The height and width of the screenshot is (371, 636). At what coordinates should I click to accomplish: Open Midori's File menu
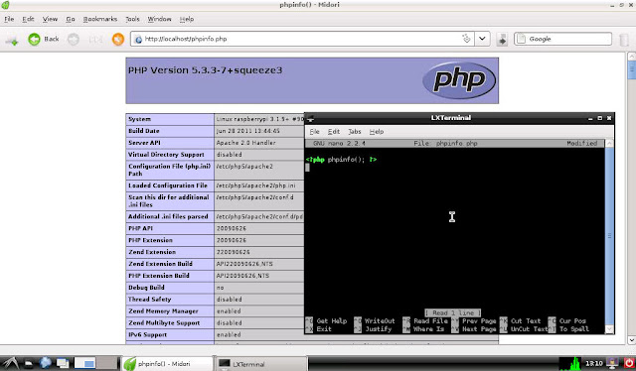coord(9,19)
